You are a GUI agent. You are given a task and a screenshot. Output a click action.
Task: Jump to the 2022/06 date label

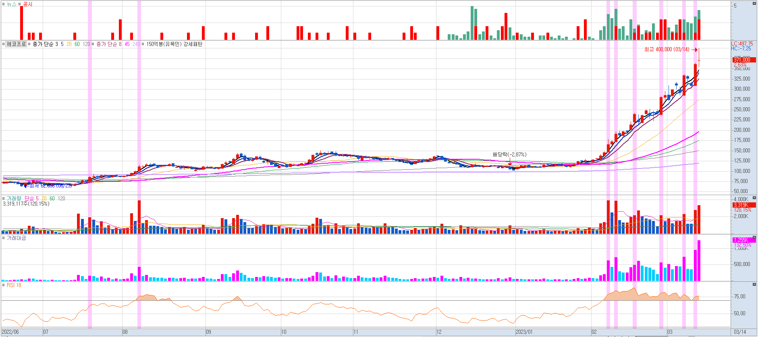point(10,332)
